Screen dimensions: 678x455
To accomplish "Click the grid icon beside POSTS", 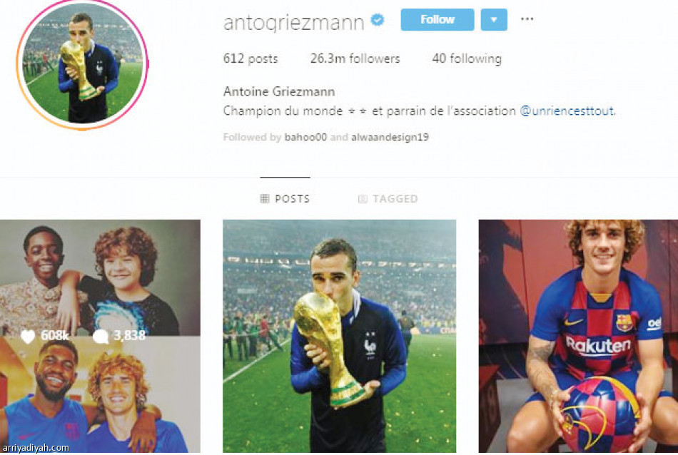I will [x=265, y=198].
